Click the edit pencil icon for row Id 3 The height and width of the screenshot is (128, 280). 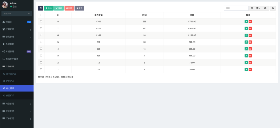pos(246,56)
